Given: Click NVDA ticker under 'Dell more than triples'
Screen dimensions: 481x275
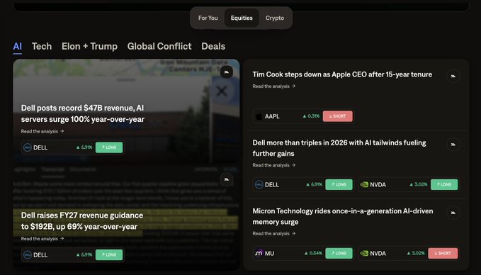Looking at the screenshot, I should tap(378, 185).
